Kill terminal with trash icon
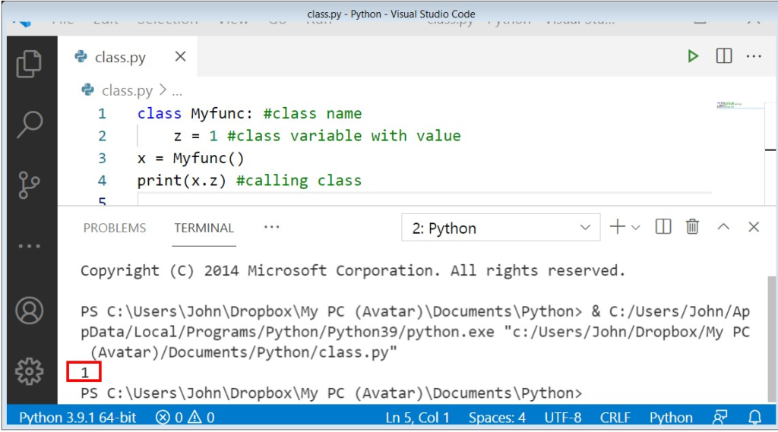778x432 pixels. pos(692,227)
